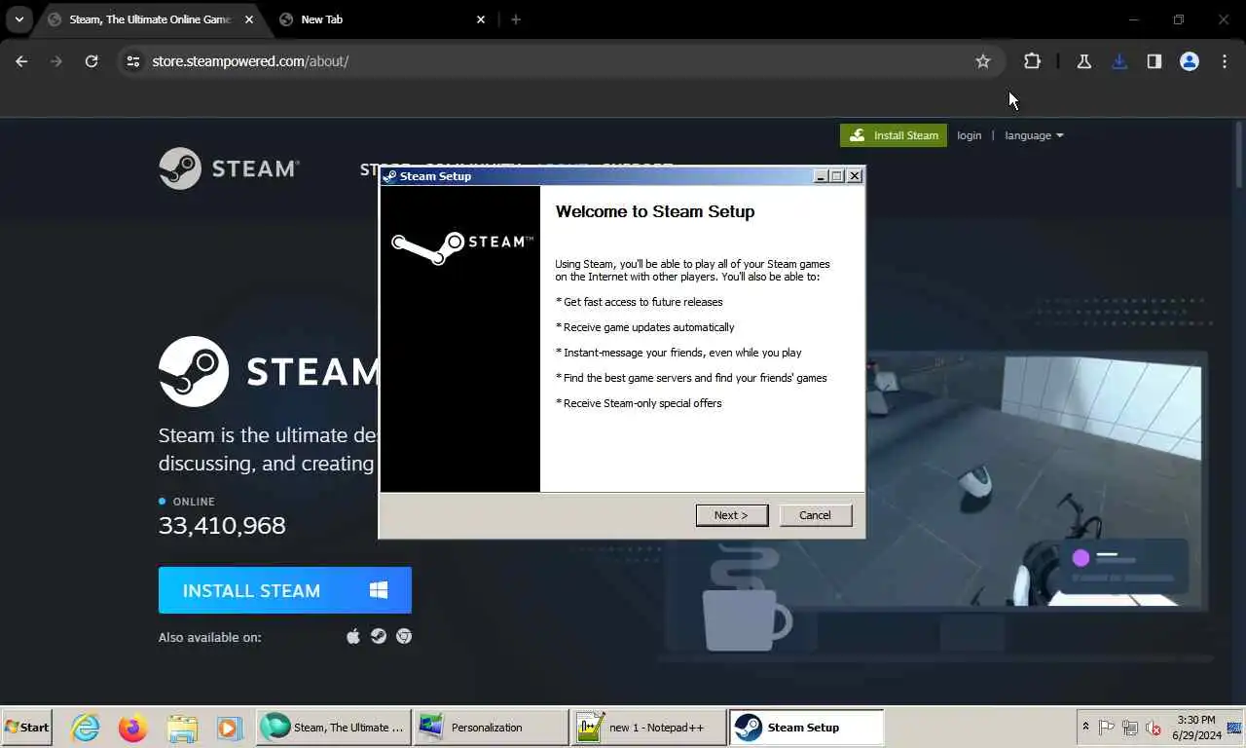Switch to the New Tab tab
The image size is (1246, 748).
pyautogui.click(x=380, y=19)
